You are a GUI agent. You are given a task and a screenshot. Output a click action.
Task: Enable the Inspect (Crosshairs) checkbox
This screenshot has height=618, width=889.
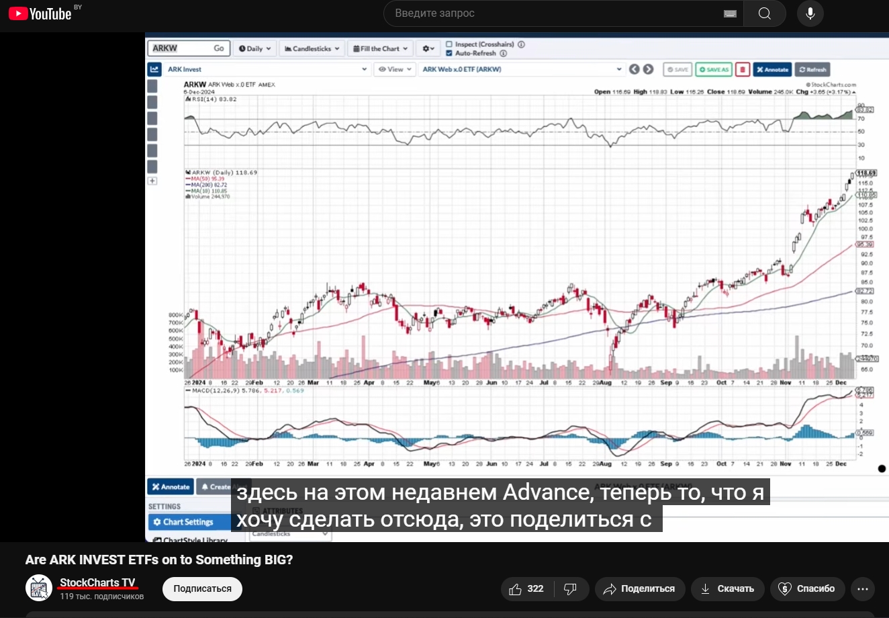pos(449,44)
